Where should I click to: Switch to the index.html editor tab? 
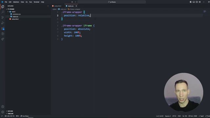click(x=58, y=6)
